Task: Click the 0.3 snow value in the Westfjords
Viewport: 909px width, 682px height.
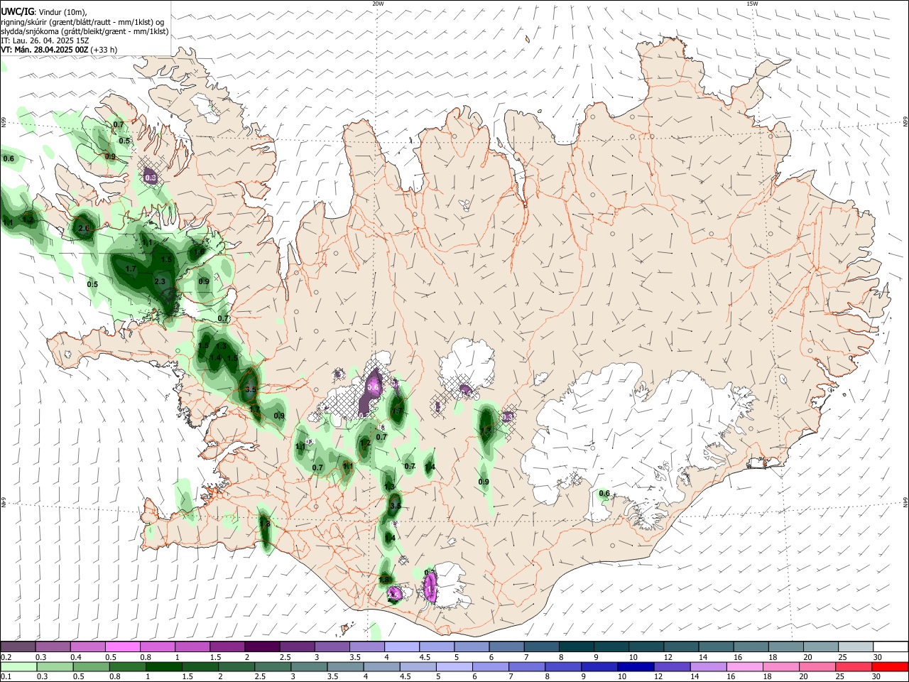Action: tap(151, 178)
